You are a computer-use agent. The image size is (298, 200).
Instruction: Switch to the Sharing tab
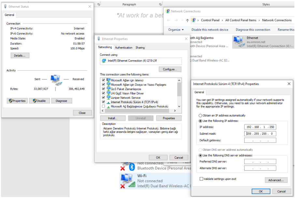click(x=140, y=47)
